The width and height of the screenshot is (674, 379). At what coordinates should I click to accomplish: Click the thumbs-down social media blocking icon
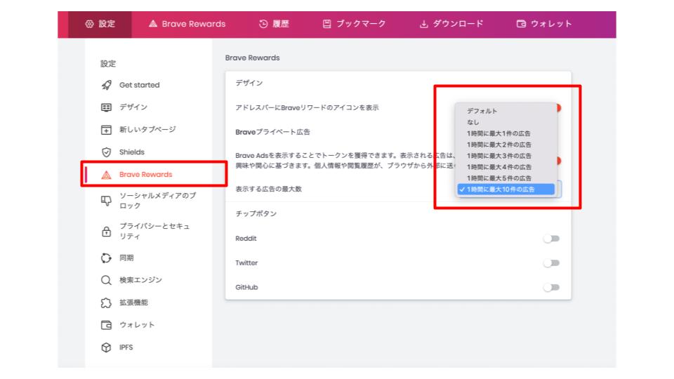106,201
